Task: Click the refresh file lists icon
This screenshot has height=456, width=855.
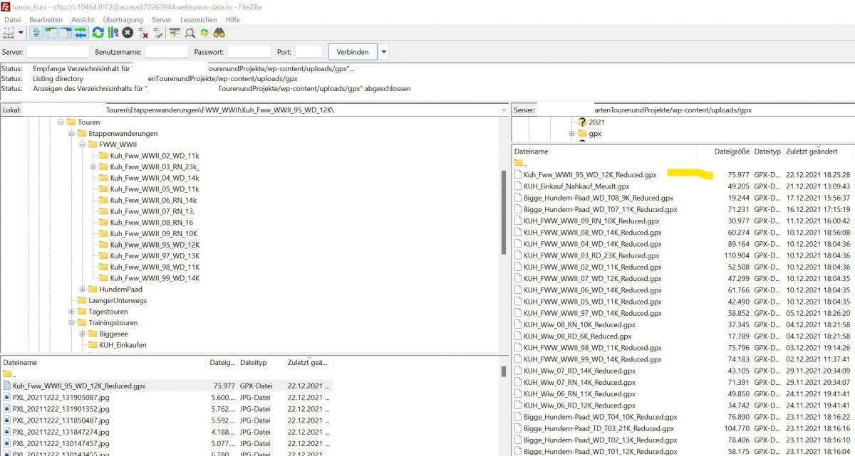Action: click(98, 33)
